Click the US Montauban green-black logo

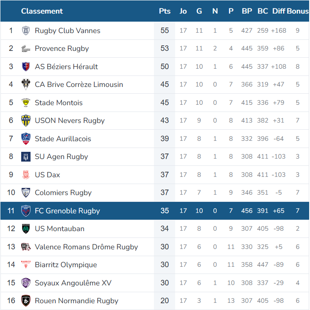(x=26, y=229)
